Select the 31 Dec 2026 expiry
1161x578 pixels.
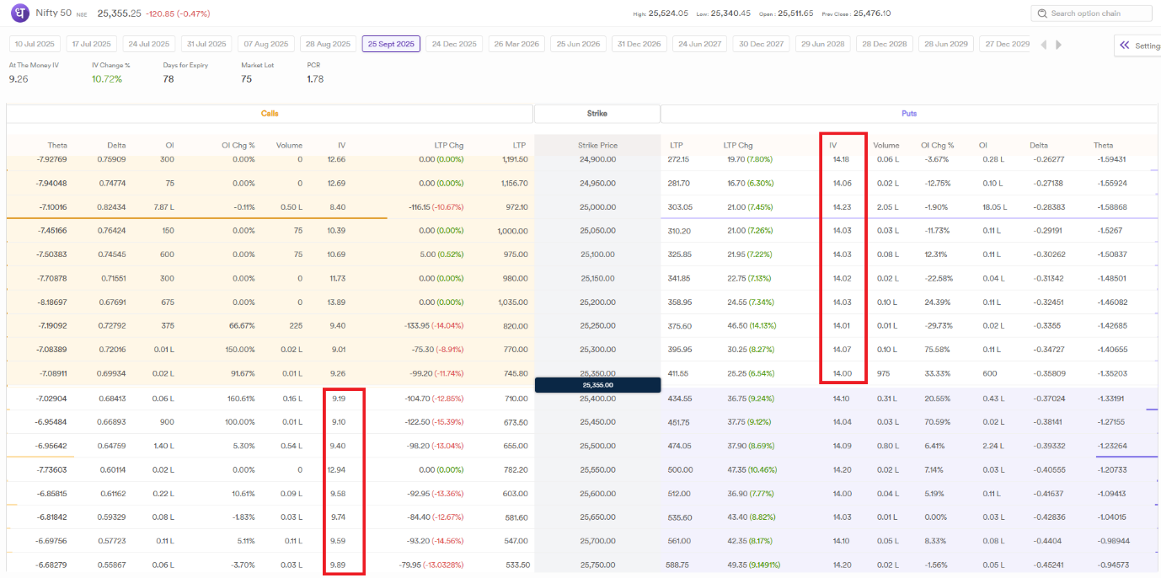click(639, 44)
